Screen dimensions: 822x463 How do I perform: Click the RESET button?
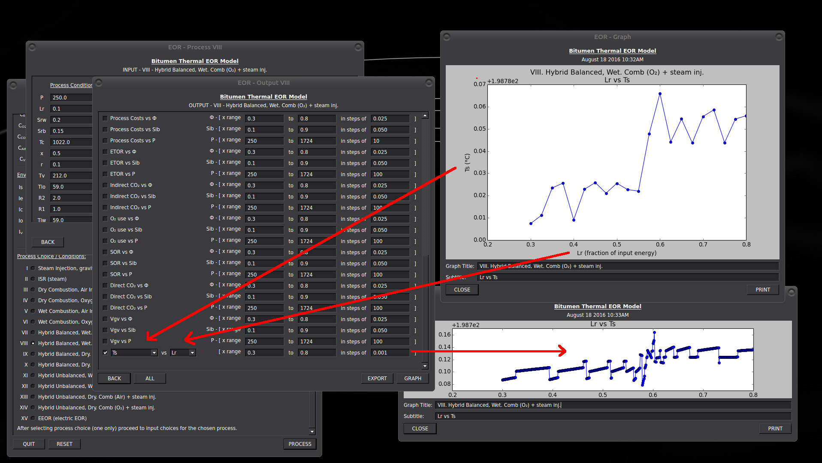[x=64, y=444]
